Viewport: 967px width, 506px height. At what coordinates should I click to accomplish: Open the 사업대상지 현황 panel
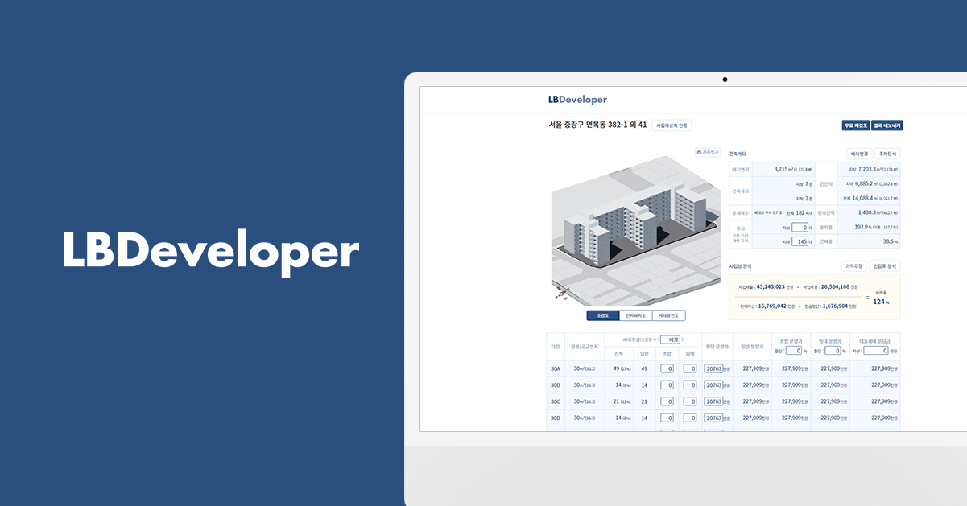[x=671, y=125]
